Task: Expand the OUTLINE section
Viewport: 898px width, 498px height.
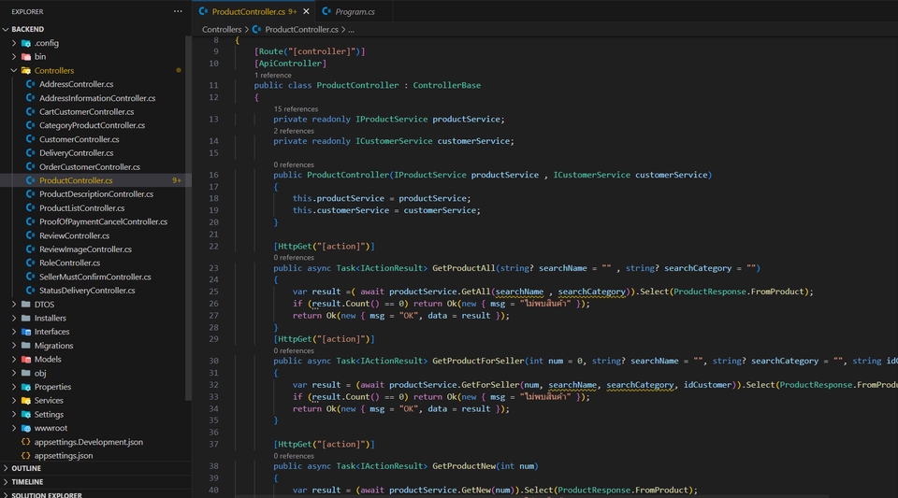Action: (25, 468)
